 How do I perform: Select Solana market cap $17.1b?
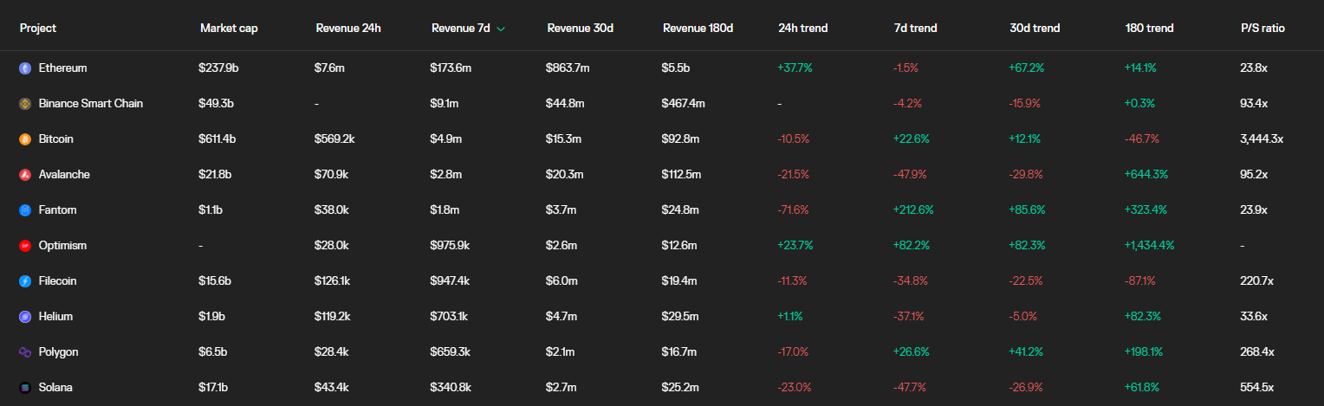tap(212, 387)
